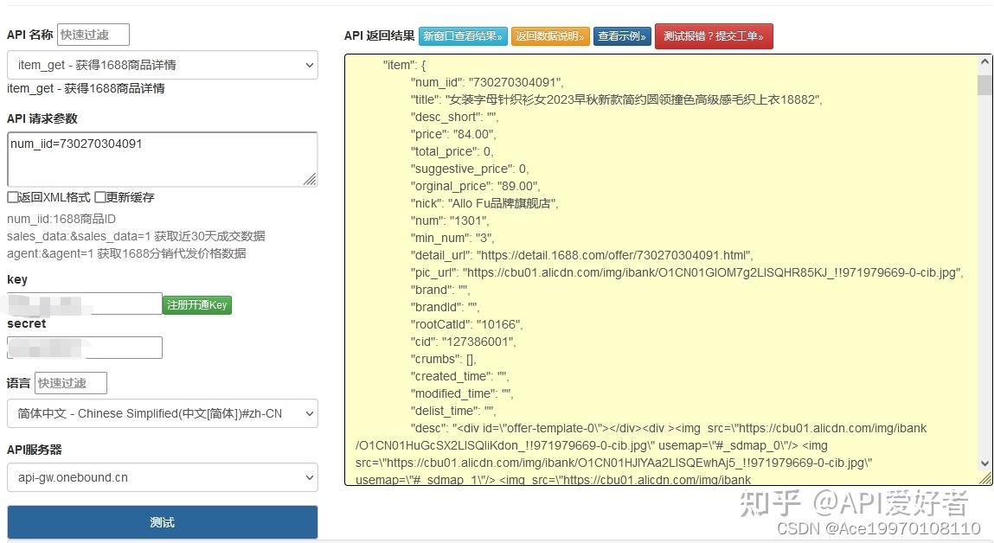Viewport: 994px width, 543px height.
Task: Click the green 注册开通Key button
Action: pyautogui.click(x=197, y=304)
